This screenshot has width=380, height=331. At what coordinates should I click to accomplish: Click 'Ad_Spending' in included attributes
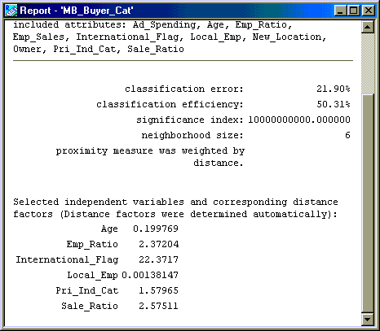coord(164,25)
